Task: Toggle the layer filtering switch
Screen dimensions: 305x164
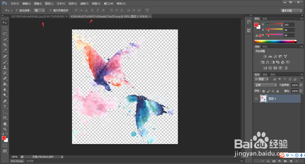Action: (x=302, y=79)
